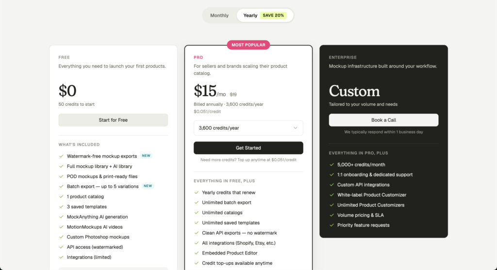Click 'Need more credits? Top up anytime' note
The height and width of the screenshot is (270, 497).
(248, 160)
